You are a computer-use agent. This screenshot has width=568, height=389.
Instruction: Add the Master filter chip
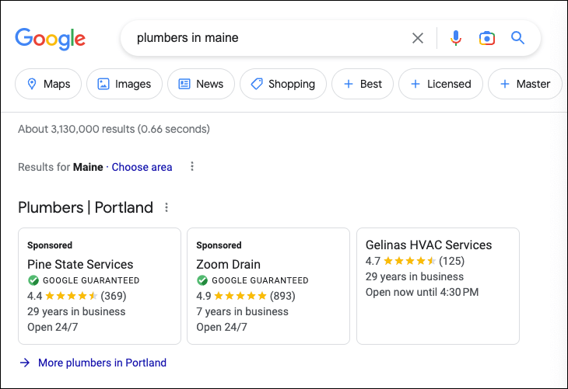525,84
